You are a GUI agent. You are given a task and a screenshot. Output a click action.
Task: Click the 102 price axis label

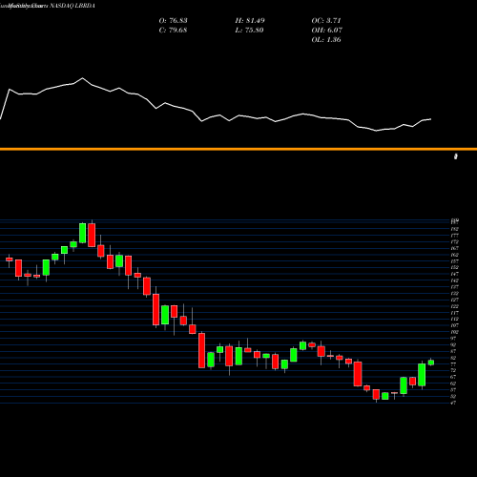(x=454, y=332)
